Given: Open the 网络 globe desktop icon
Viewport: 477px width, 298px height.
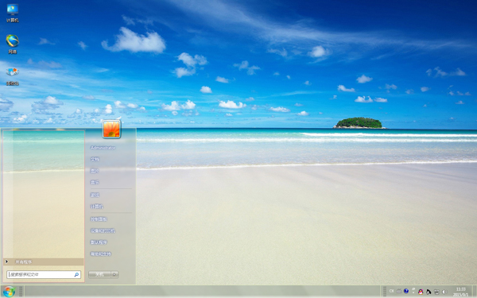Looking at the screenshot, I should coord(13,44).
